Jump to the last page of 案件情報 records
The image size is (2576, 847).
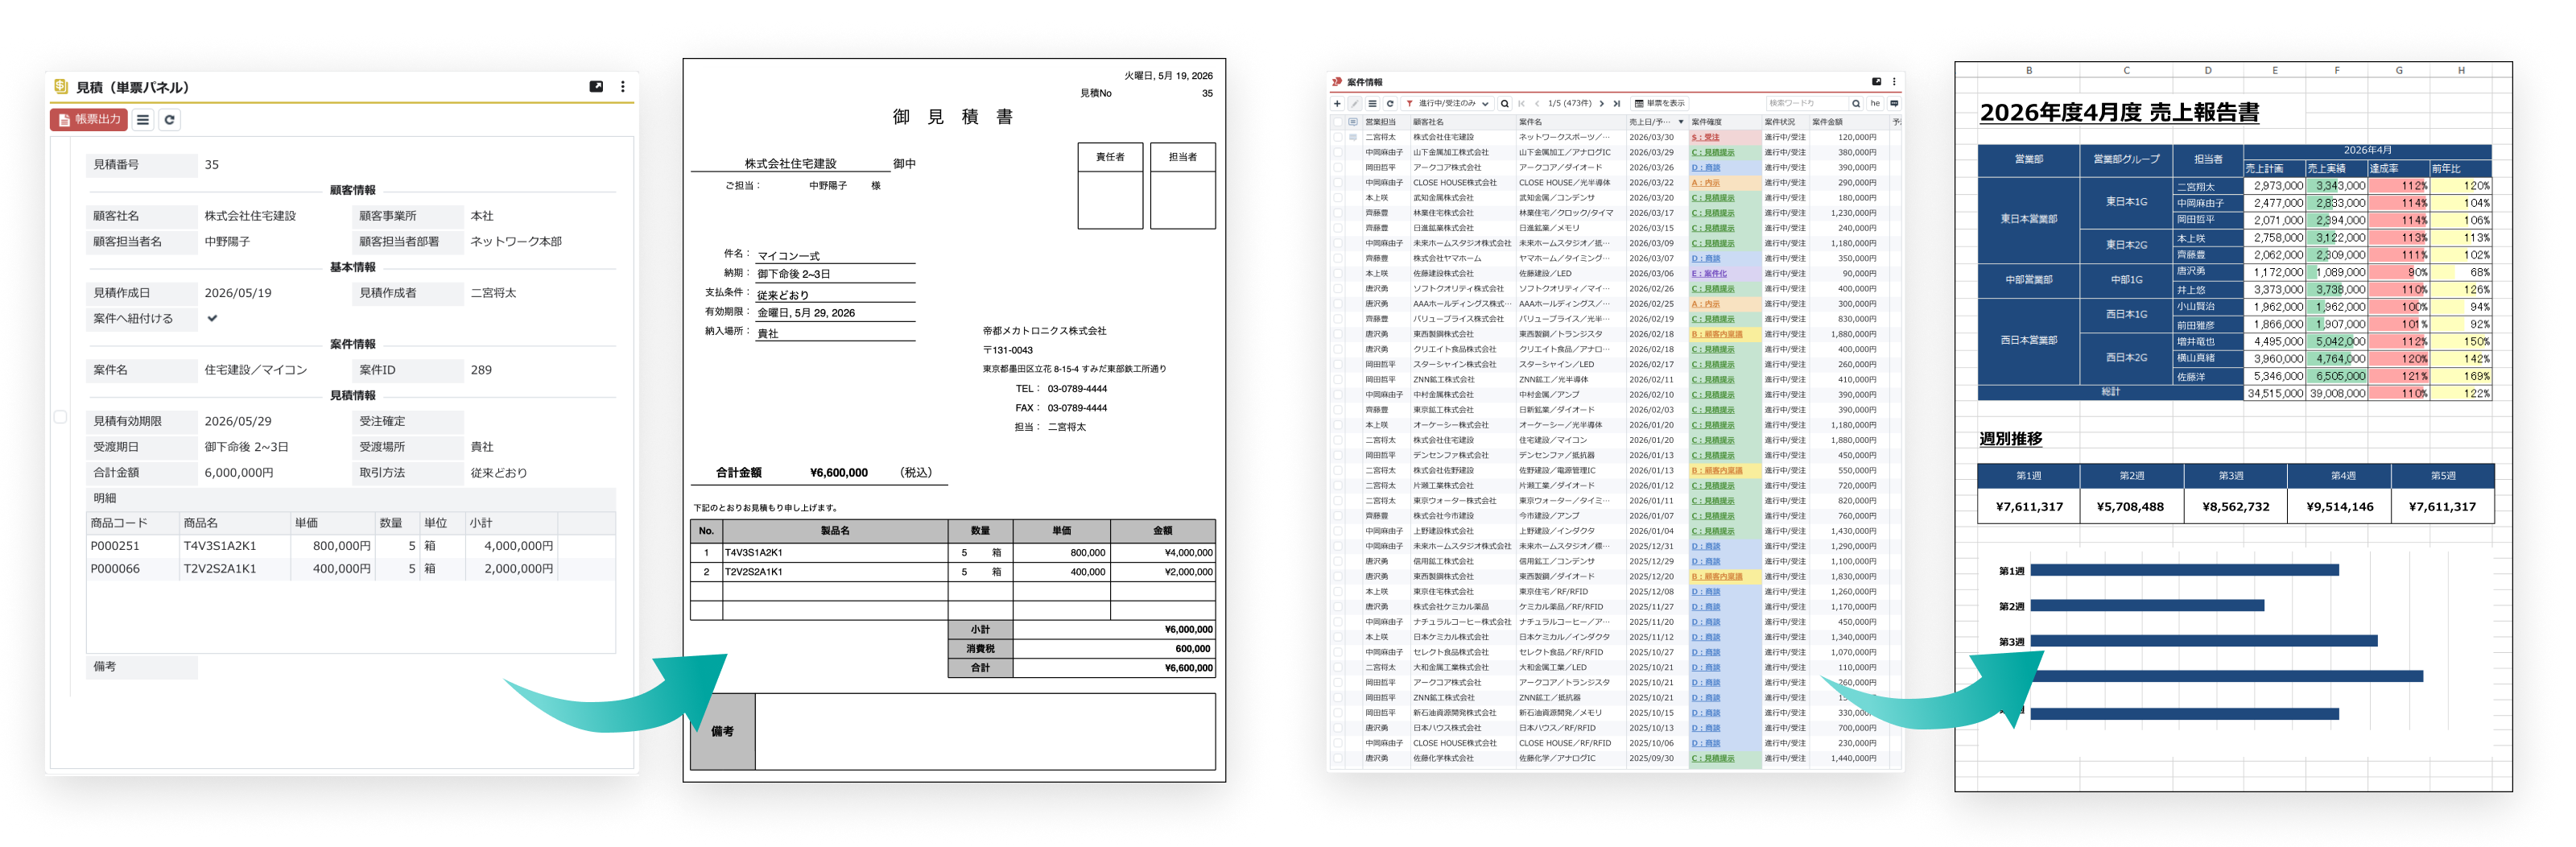pos(1618,104)
